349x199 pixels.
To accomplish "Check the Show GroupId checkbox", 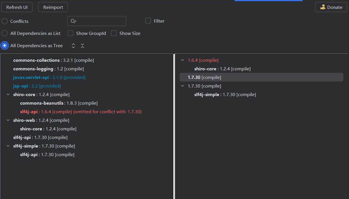I will 70,33.
